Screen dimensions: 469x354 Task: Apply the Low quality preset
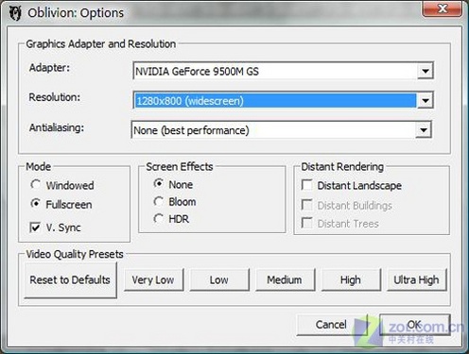[x=219, y=279]
